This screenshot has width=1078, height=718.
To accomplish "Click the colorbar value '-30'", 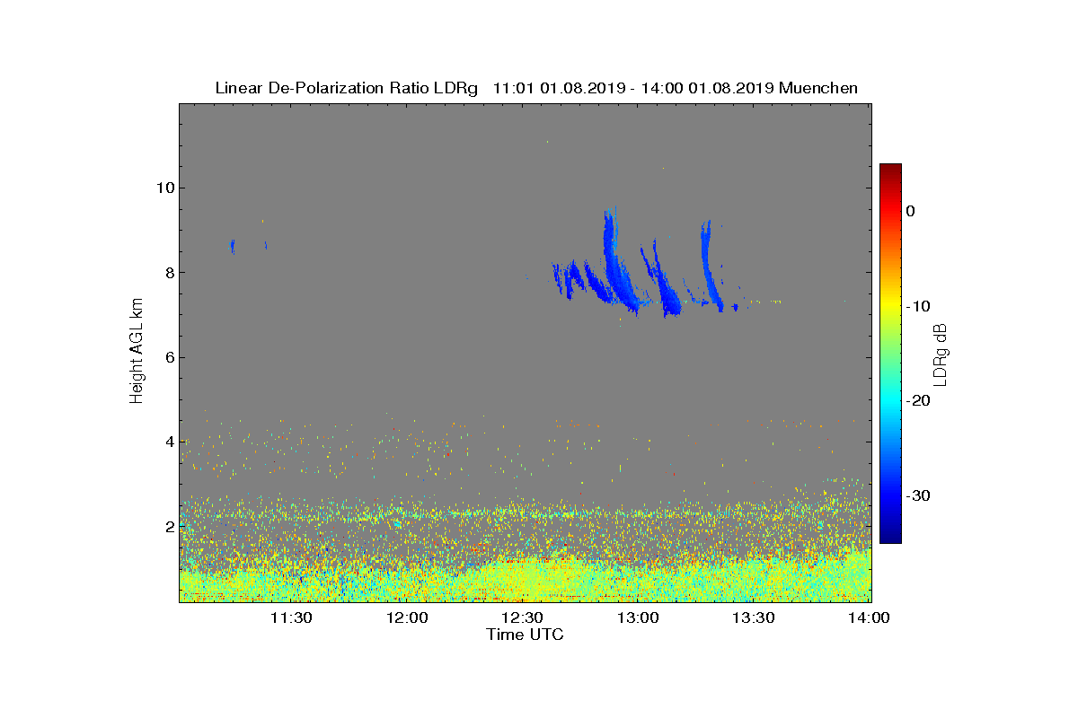I will click(x=917, y=495).
